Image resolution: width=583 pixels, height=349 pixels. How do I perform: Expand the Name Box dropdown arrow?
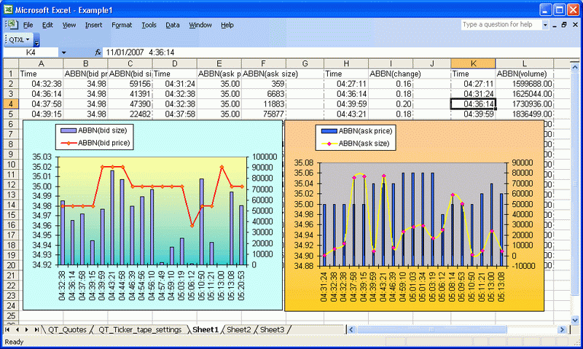(x=63, y=52)
